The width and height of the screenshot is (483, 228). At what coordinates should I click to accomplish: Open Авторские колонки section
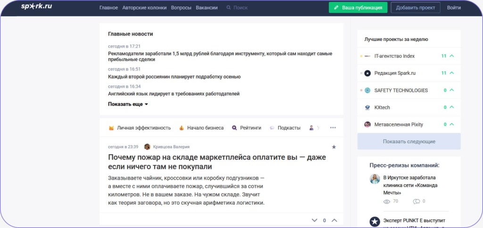coord(144,8)
